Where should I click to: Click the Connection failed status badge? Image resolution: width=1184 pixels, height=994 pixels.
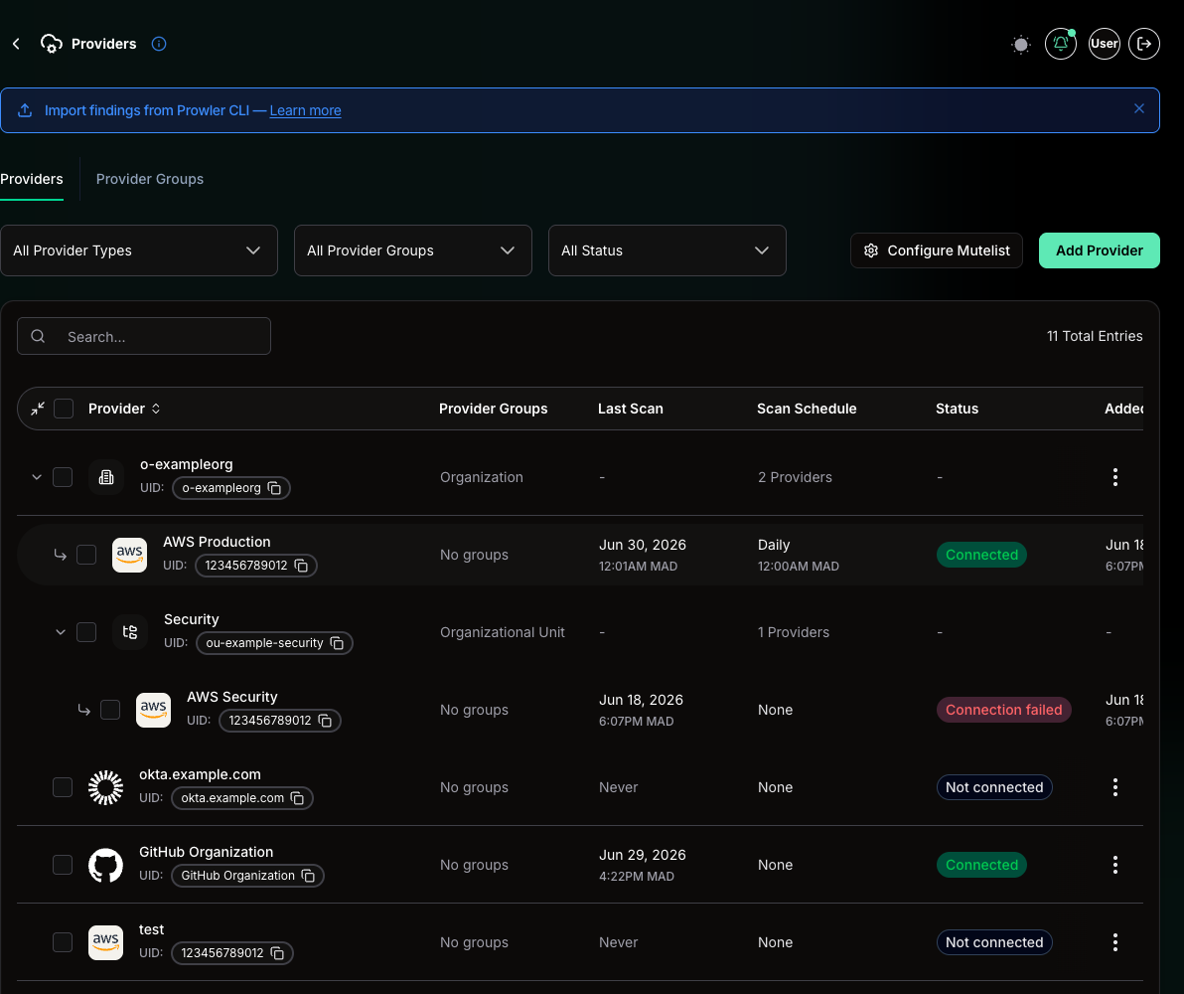pyautogui.click(x=1003, y=710)
